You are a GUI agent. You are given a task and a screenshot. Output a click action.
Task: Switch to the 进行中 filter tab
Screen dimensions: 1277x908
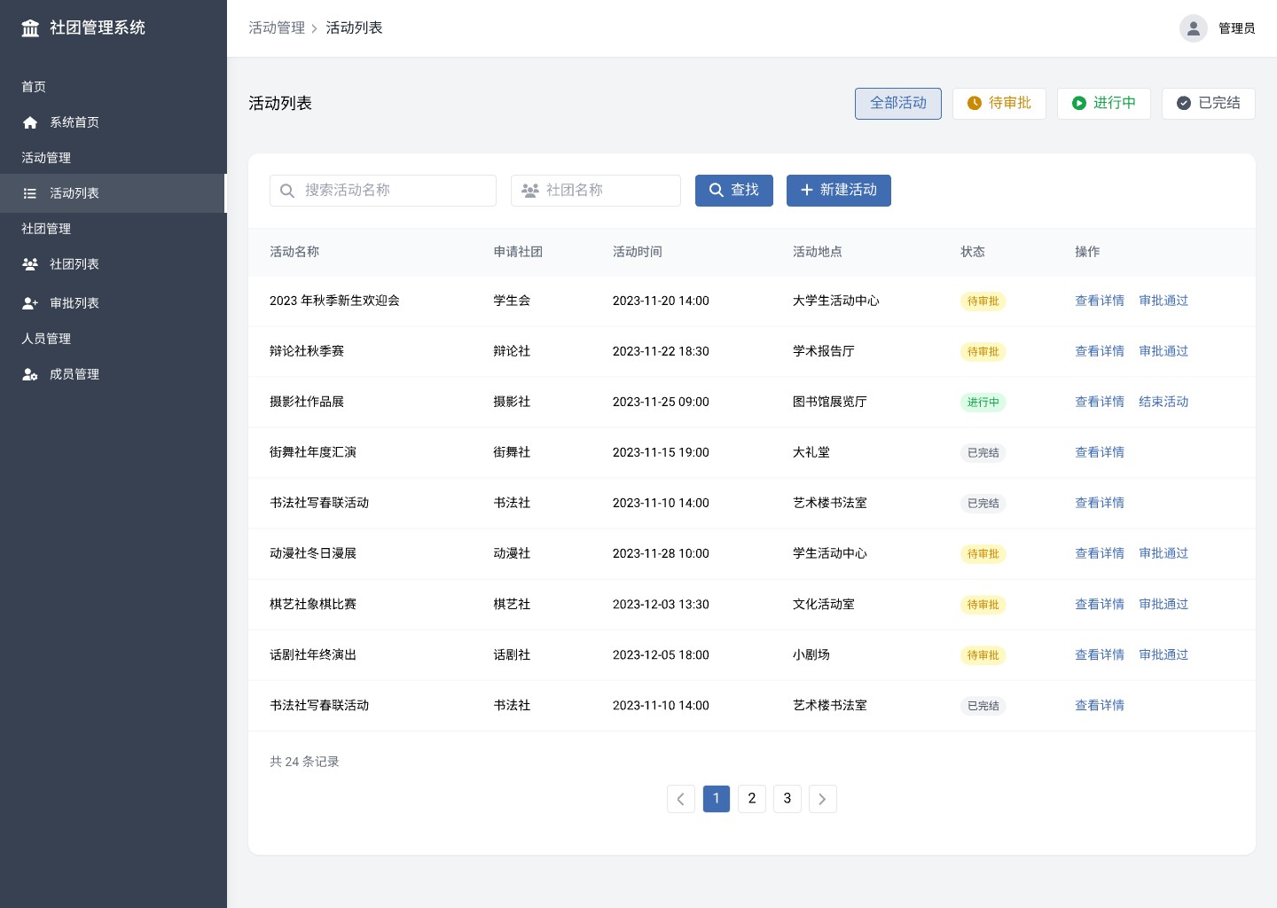click(x=1103, y=103)
